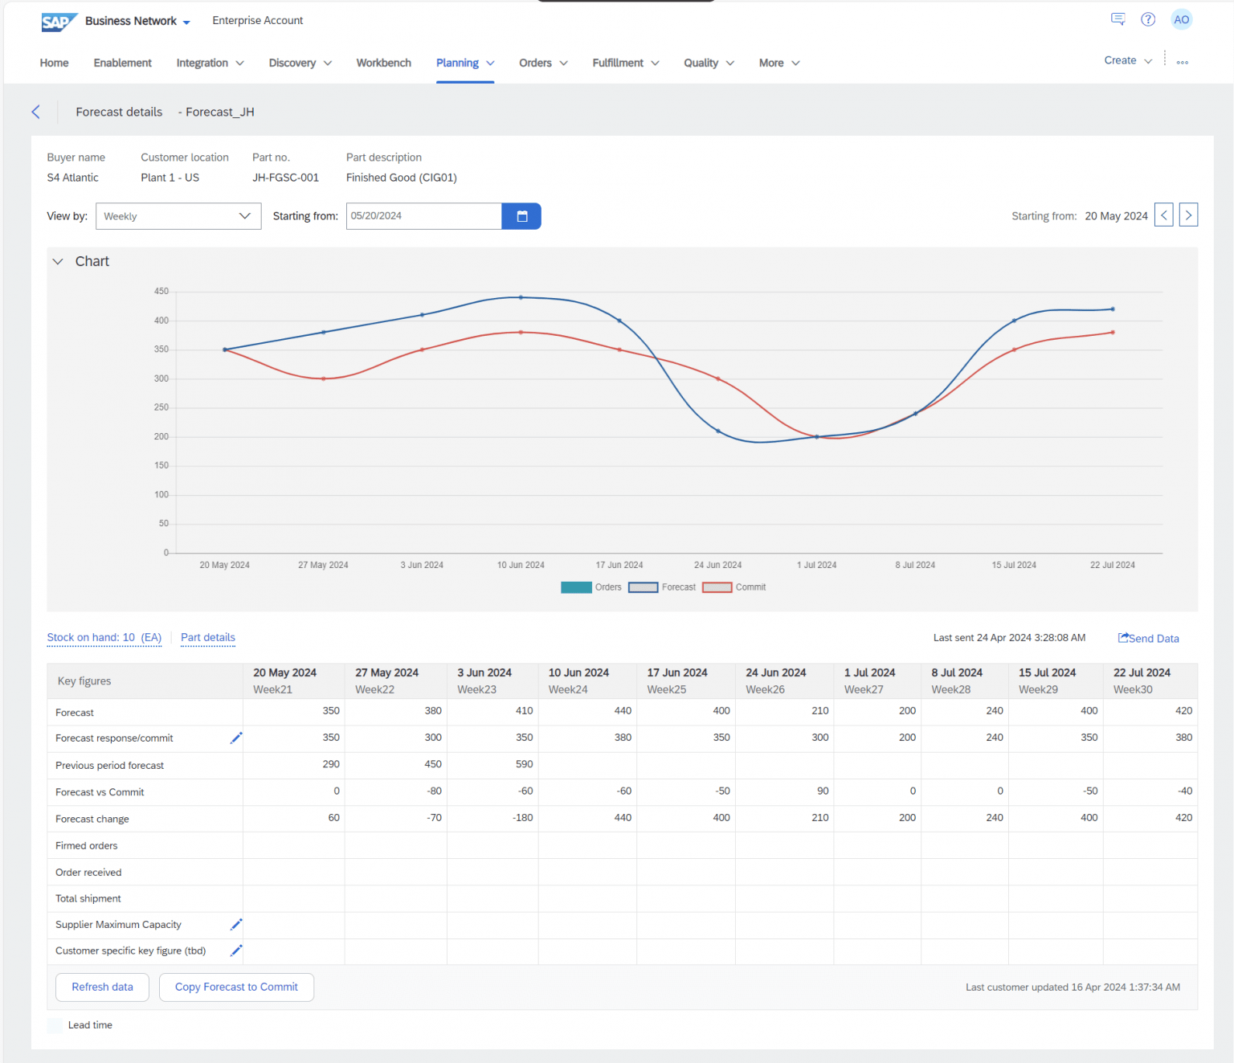Toggle Forecast series in chart legend
This screenshot has height=1063, width=1234.
662,587
